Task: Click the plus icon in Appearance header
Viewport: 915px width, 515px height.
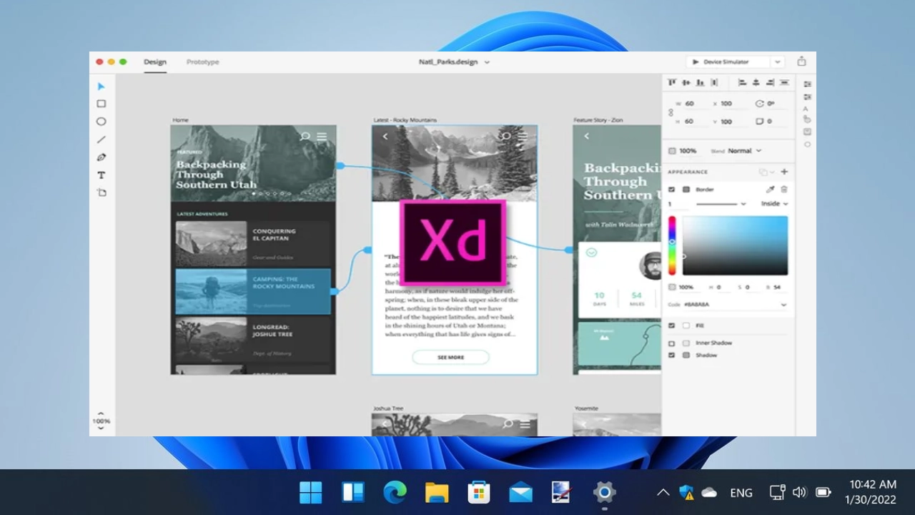Action: [784, 172]
